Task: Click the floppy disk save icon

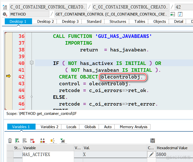Action: pyautogui.click(x=153, y=140)
